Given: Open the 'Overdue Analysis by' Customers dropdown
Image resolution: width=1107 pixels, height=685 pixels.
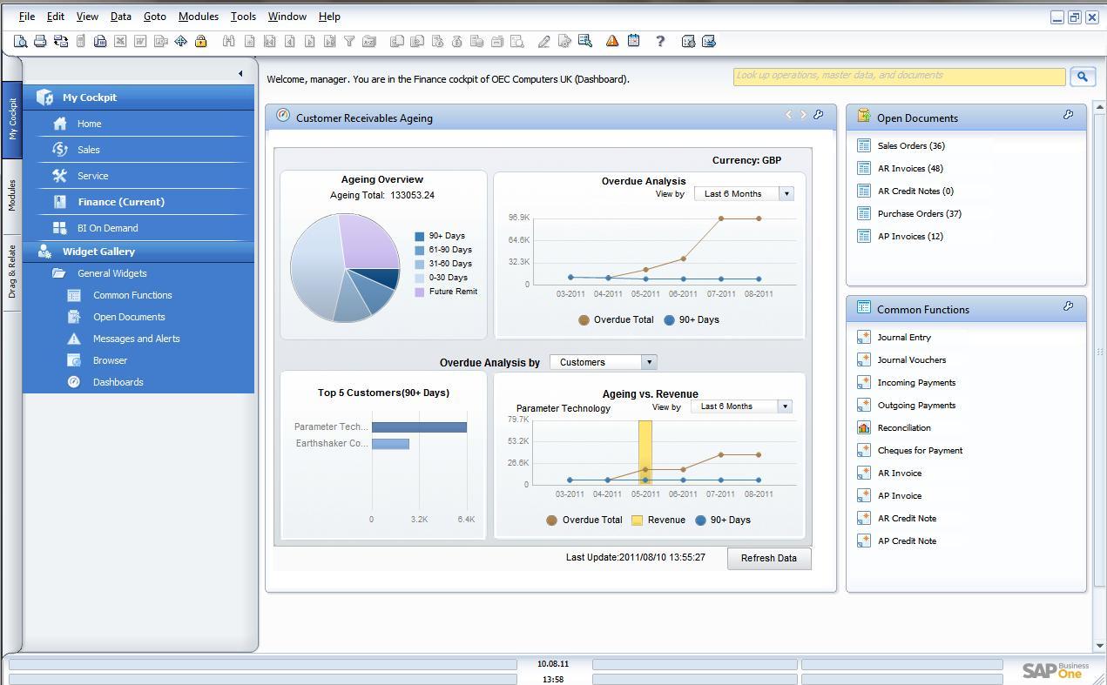Looking at the screenshot, I should click(648, 361).
